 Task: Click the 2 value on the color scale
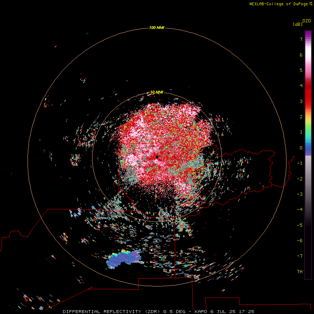click(x=301, y=117)
